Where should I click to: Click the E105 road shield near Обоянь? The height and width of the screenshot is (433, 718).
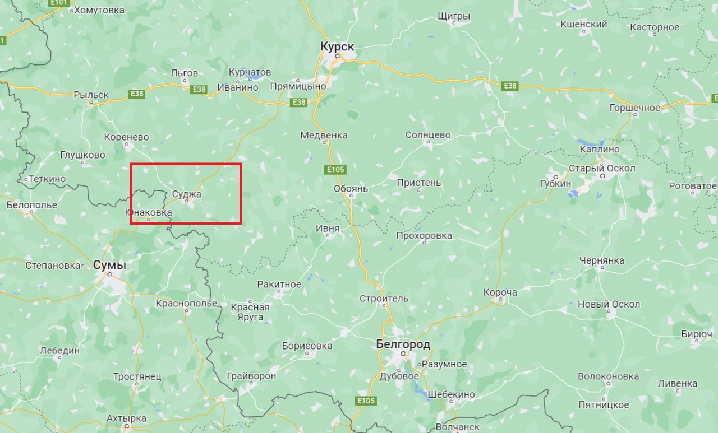335,170
